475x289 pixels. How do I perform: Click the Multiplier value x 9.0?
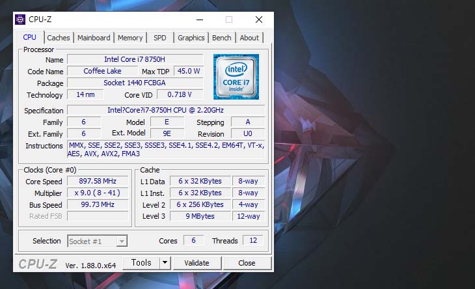[98, 193]
